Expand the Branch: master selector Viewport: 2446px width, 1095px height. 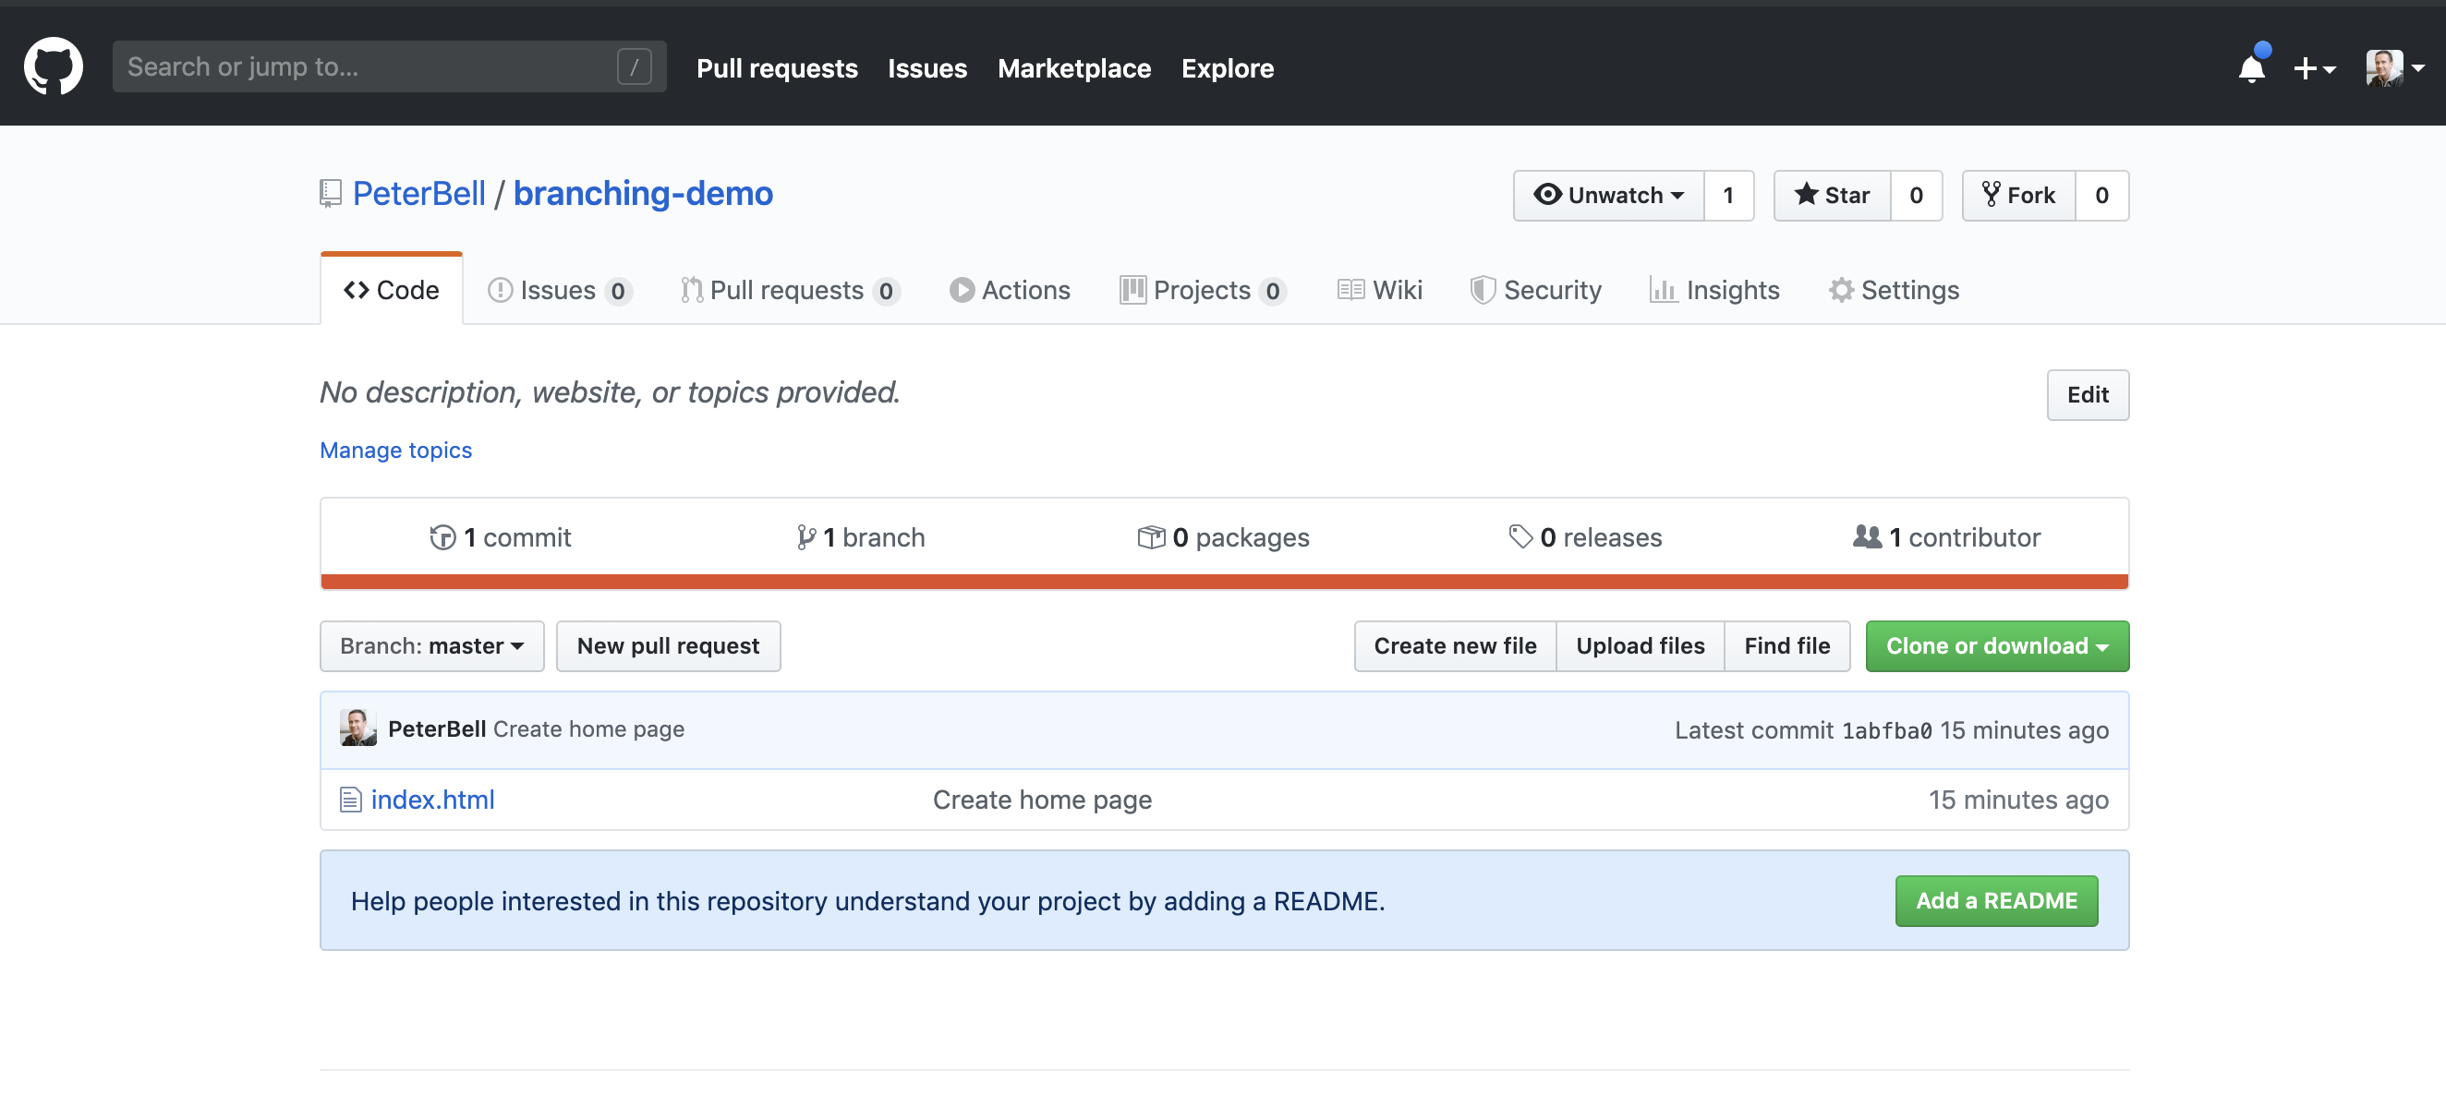pyautogui.click(x=432, y=646)
